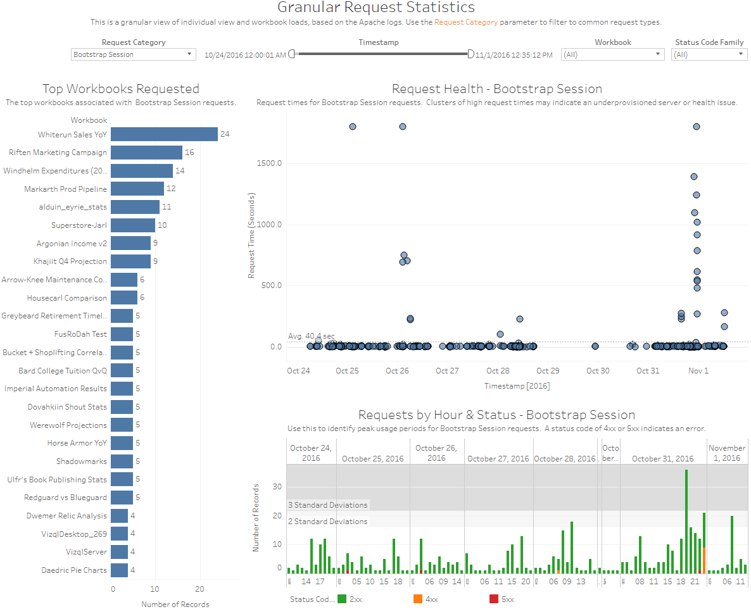Click the 3 Standard Deviations band label

[x=328, y=505]
